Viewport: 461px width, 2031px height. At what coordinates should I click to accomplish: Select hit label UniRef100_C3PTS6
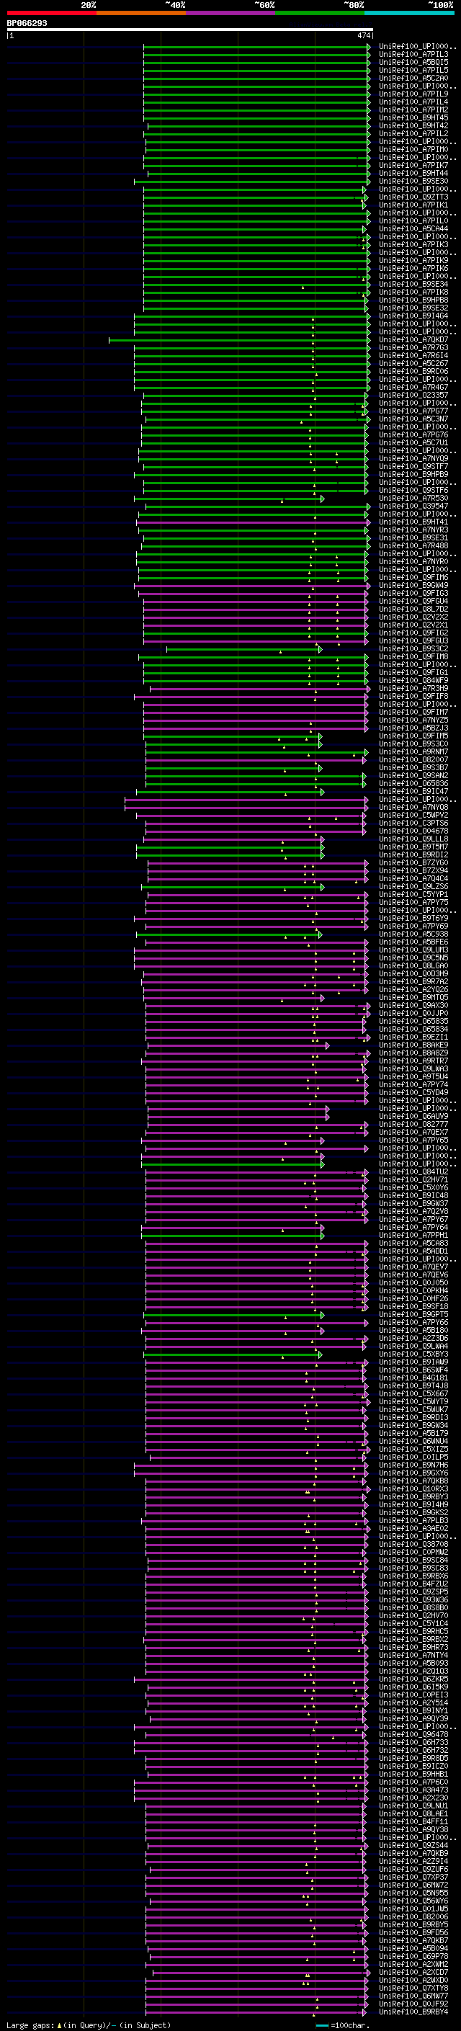[413, 823]
